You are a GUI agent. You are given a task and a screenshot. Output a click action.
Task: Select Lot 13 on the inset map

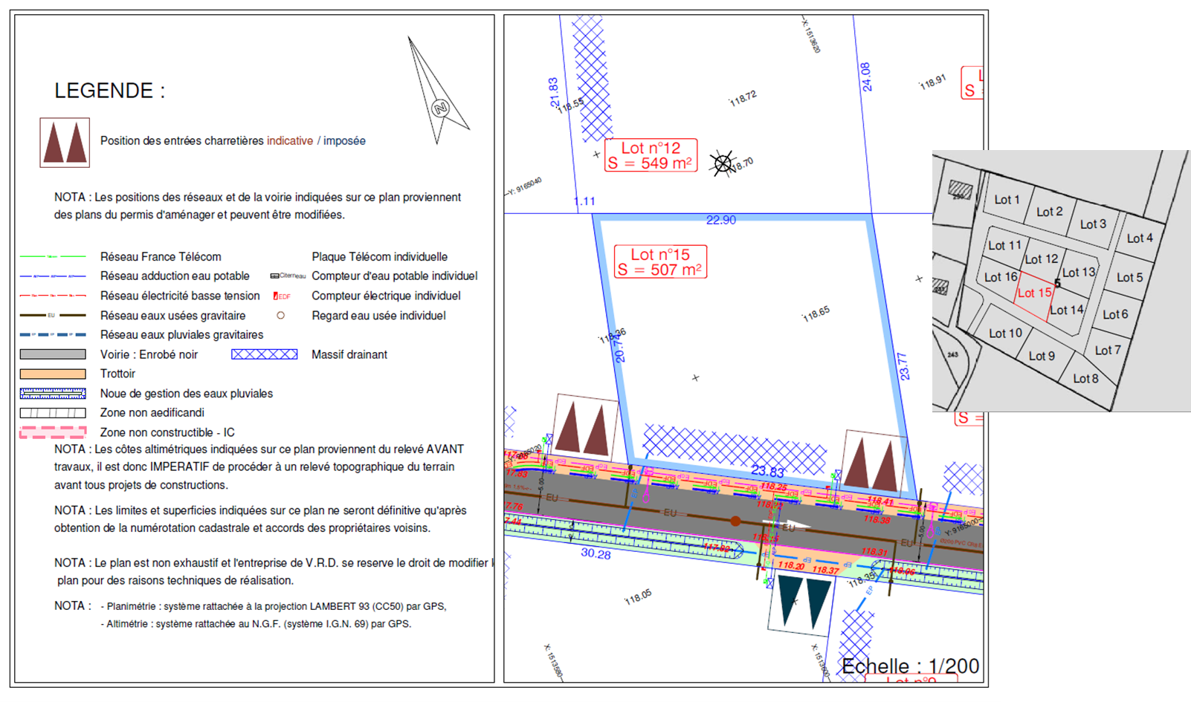(x=1079, y=273)
